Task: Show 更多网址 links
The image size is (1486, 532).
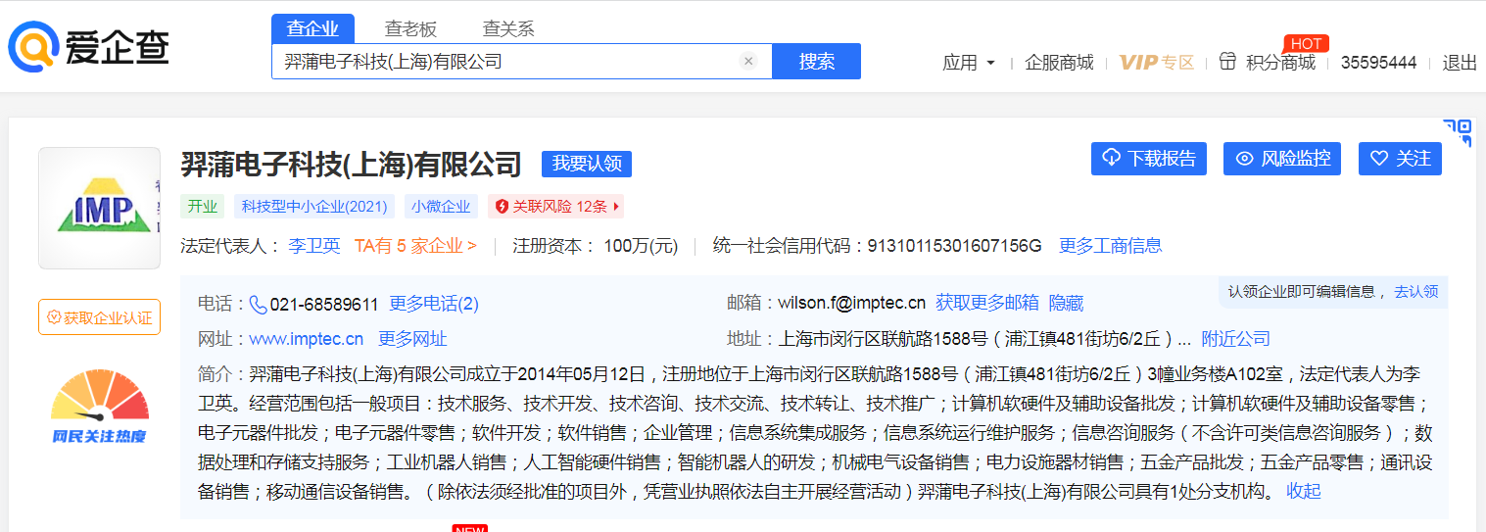Action: pyautogui.click(x=412, y=339)
